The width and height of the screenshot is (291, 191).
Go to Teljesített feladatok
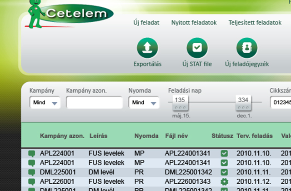coord(255,22)
